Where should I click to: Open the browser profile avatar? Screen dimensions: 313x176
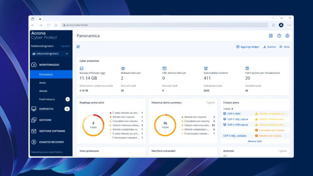[x=281, y=25]
